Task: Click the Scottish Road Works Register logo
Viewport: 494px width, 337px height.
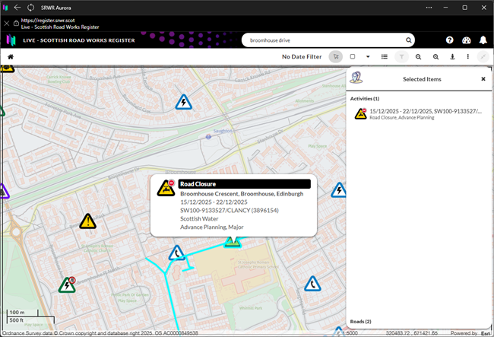Action: point(11,40)
